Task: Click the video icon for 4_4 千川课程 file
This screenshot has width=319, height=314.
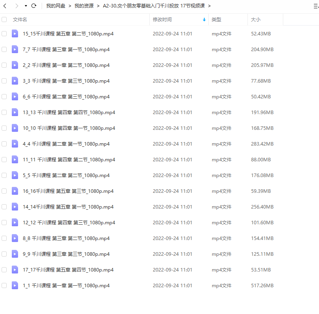Action: 15,144
